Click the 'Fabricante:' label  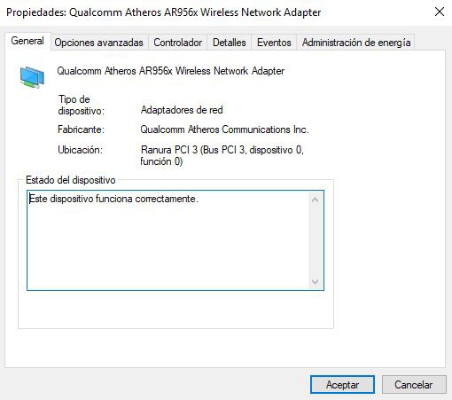81,129
